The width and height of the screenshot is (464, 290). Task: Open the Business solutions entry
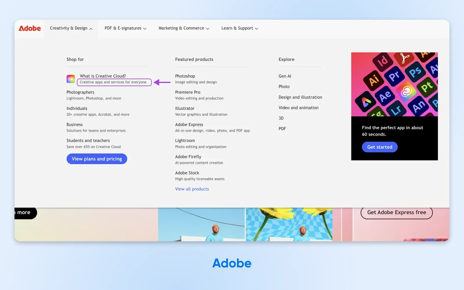point(75,124)
